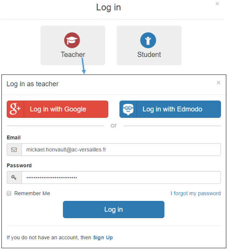Viewport: 227px width, 250px height.
Task: Click the Password label above the field
Action: [19, 165]
